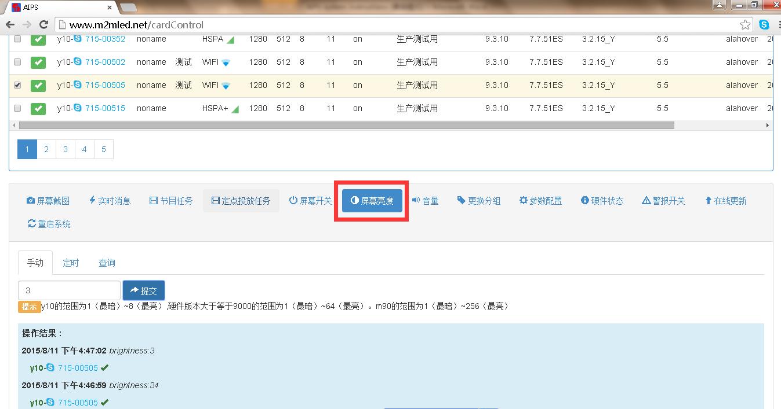
Task: Open 715-00505 link under brightness:3 result
Action: (x=78, y=368)
